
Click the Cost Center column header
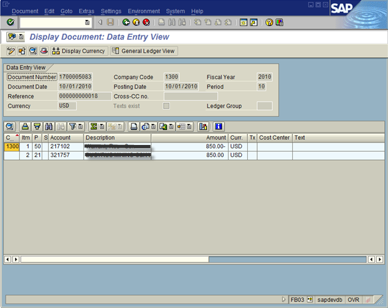click(x=275, y=138)
